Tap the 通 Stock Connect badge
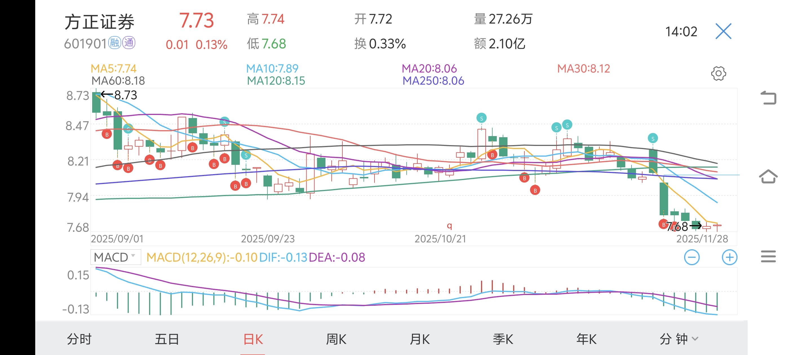The height and width of the screenshot is (355, 789). point(129,43)
